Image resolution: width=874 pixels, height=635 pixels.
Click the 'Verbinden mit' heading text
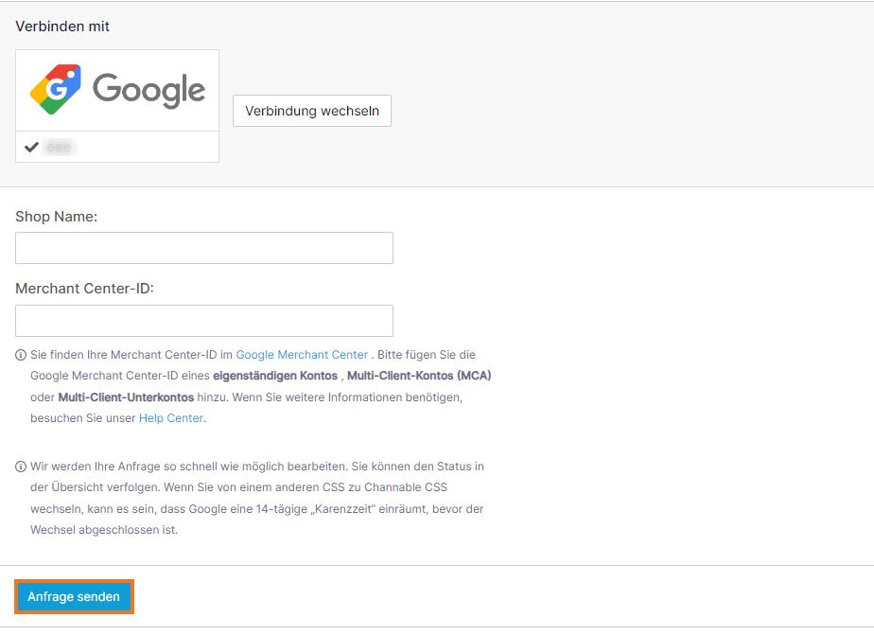(62, 26)
